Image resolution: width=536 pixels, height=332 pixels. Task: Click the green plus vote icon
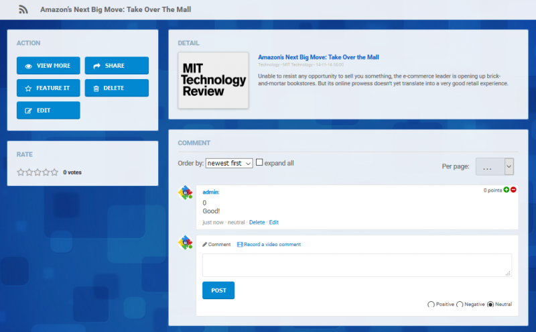click(x=507, y=190)
